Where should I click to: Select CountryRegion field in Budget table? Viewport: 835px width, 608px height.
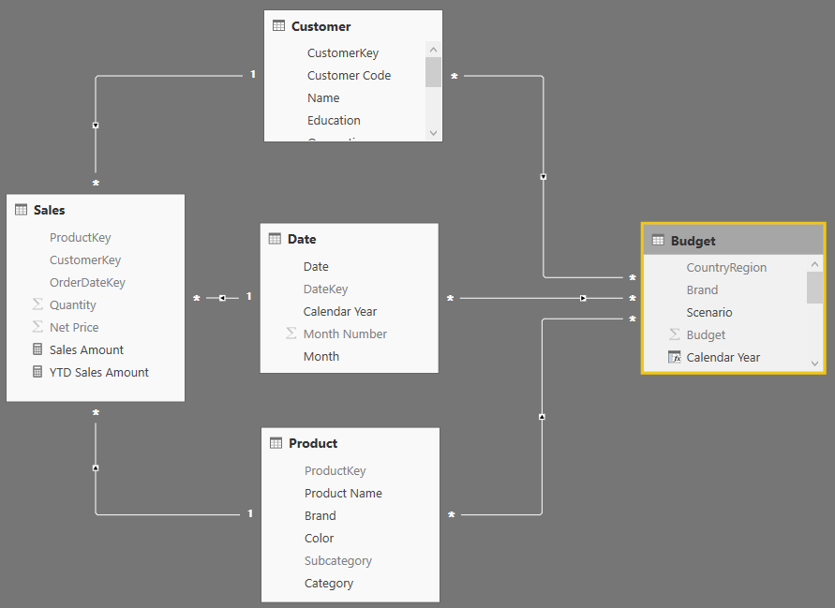725,267
